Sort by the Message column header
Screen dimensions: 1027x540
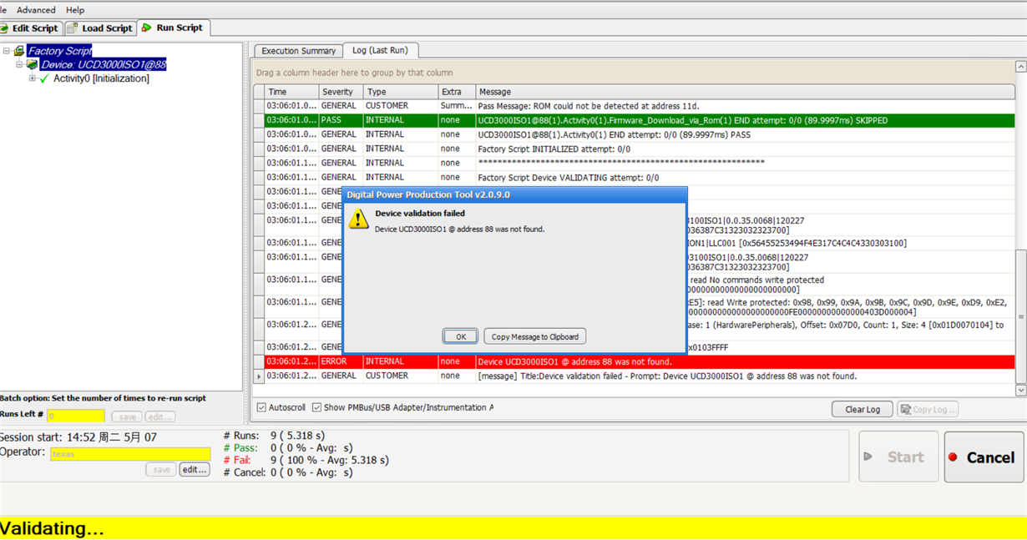click(x=745, y=92)
